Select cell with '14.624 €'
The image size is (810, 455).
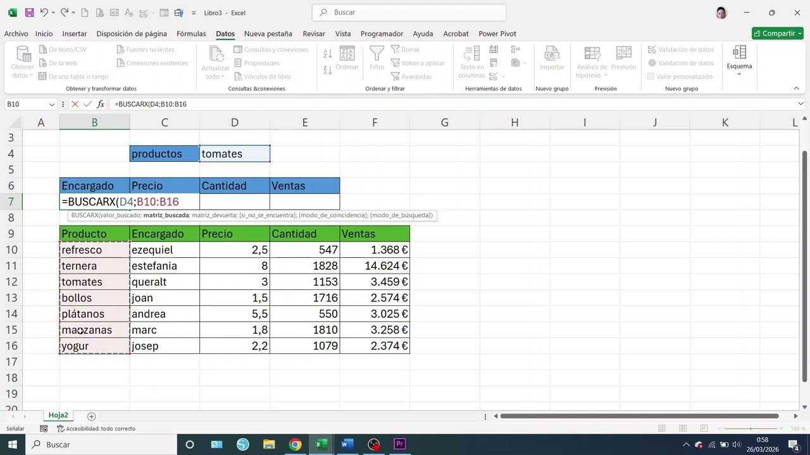[x=375, y=266]
